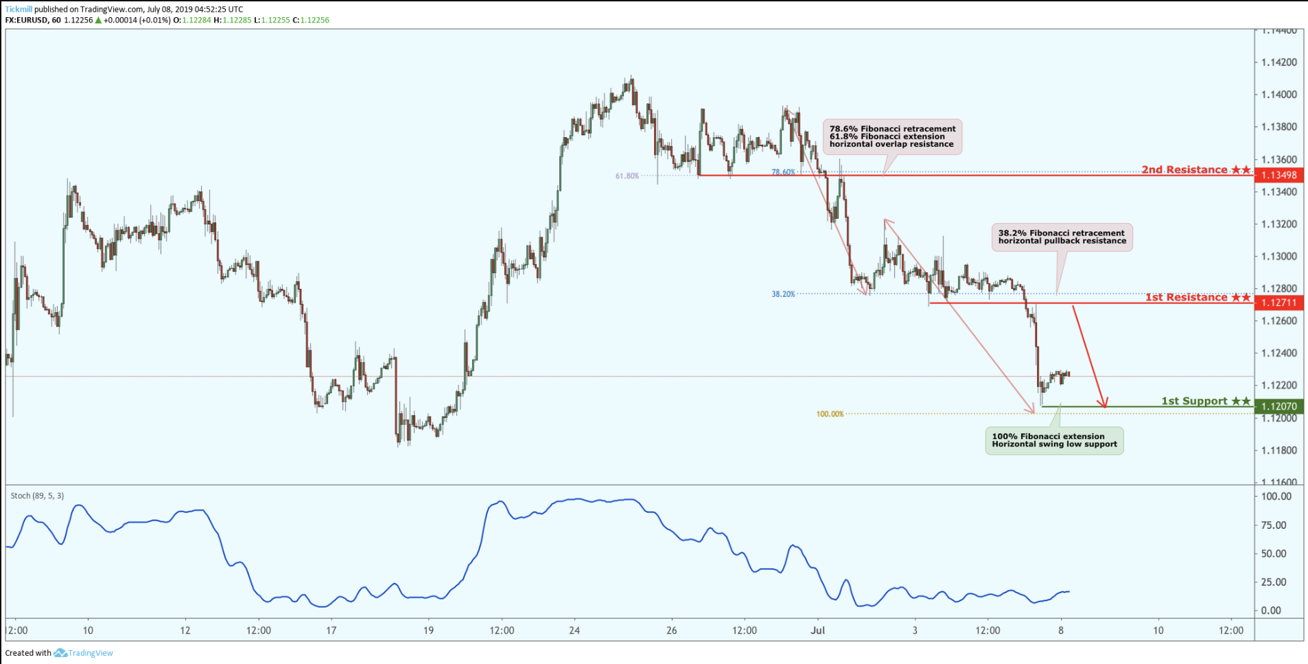Screen dimensions: 1308x664
Task: Click the 'Jul' date label on time axis
Action: pyautogui.click(x=817, y=630)
